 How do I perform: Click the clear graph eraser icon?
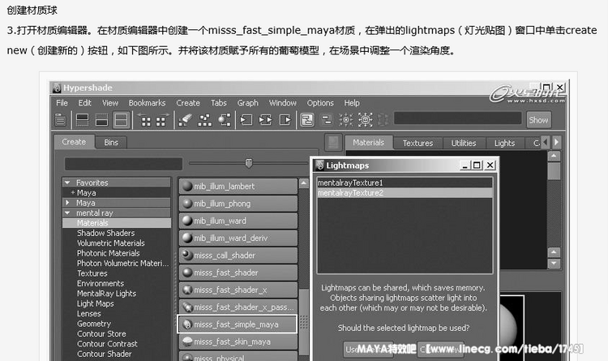click(x=186, y=119)
